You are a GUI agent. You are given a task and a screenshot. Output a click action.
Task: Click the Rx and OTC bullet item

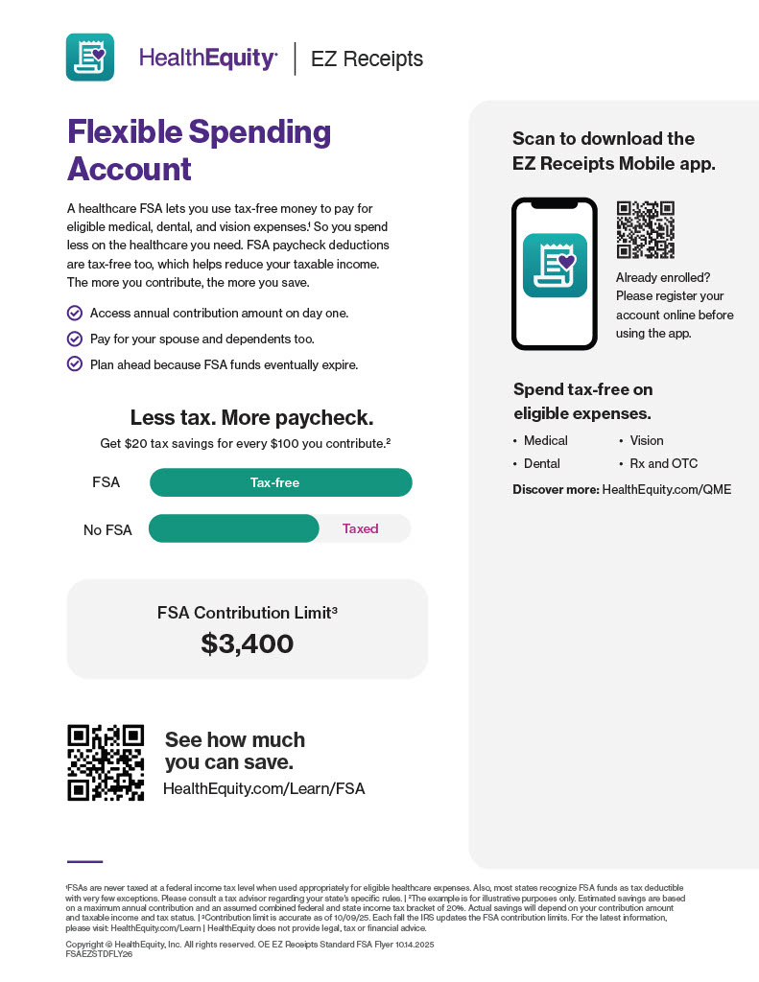click(x=663, y=463)
